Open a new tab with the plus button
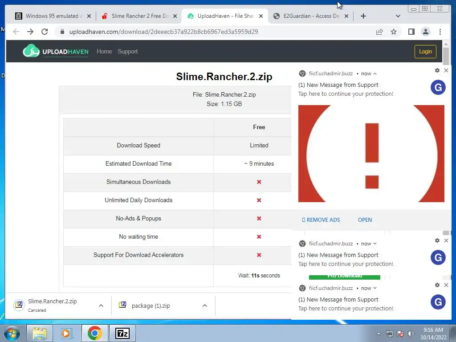 (x=363, y=16)
